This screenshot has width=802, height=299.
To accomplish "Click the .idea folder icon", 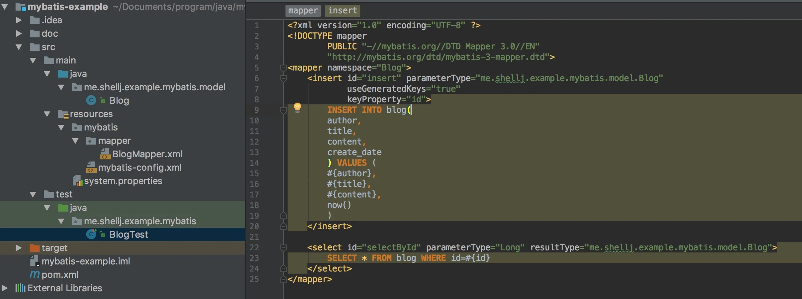I will point(35,20).
